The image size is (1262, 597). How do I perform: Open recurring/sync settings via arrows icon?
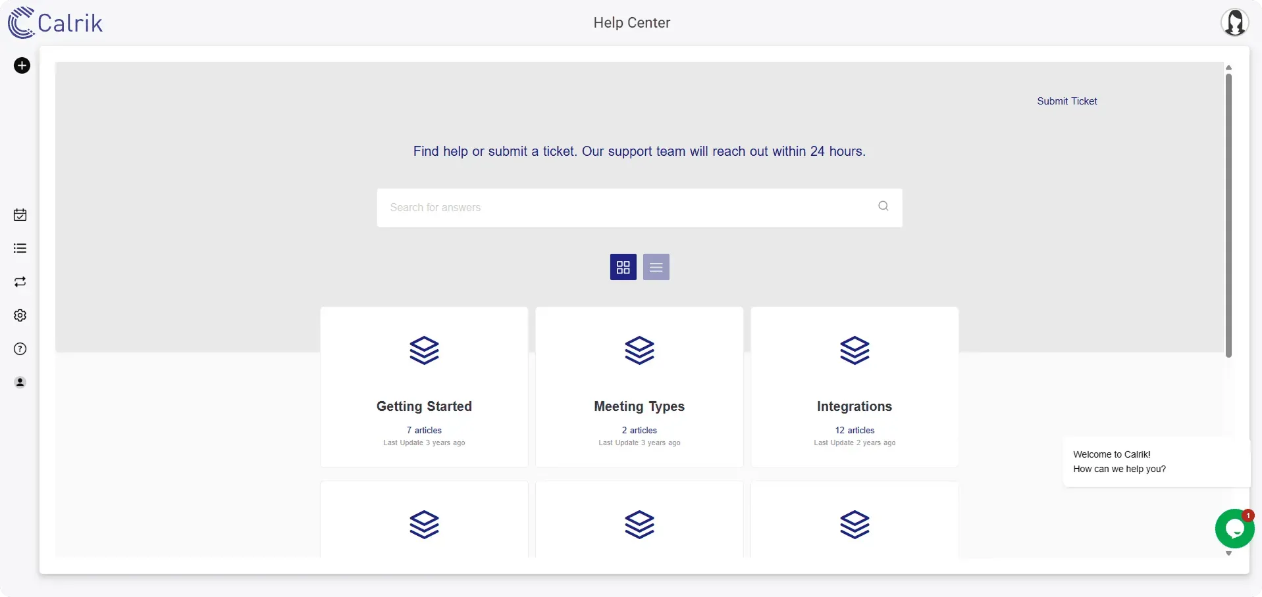click(x=20, y=282)
